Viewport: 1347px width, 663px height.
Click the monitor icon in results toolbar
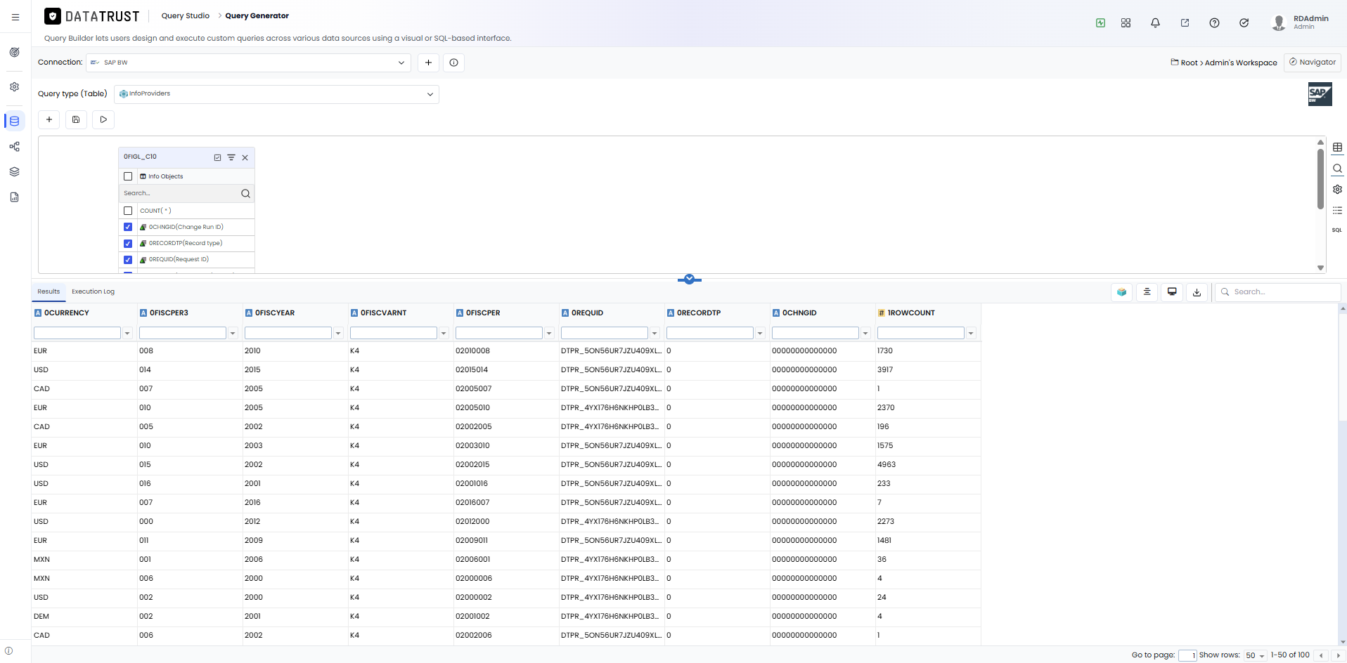click(1172, 291)
